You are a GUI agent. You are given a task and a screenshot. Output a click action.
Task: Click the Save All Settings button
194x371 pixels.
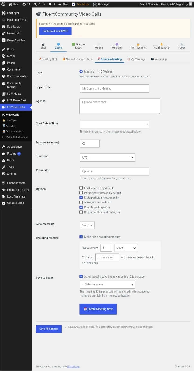click(x=49, y=329)
